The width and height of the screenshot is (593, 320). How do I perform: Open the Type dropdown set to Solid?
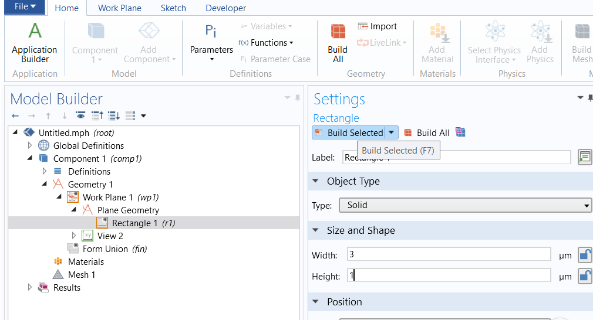pos(464,205)
